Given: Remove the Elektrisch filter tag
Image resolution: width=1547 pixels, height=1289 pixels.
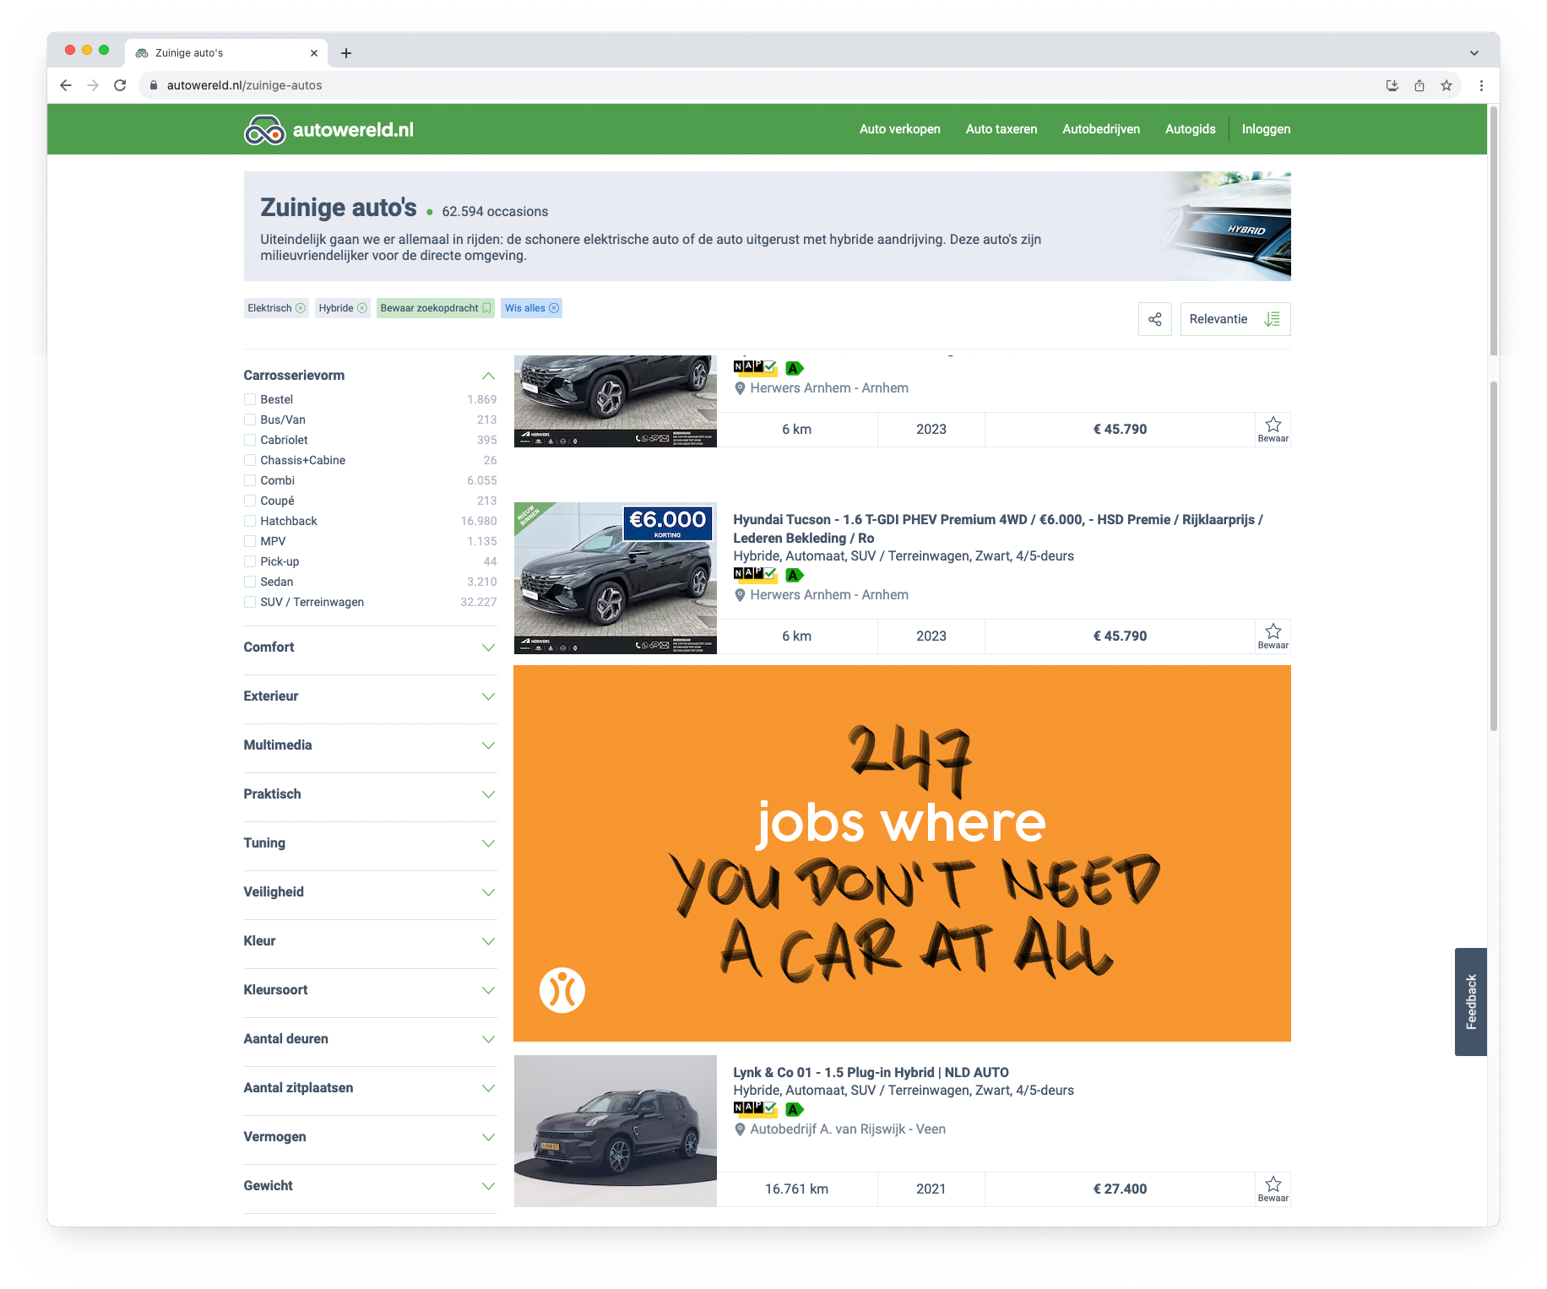Looking at the screenshot, I should coord(300,308).
